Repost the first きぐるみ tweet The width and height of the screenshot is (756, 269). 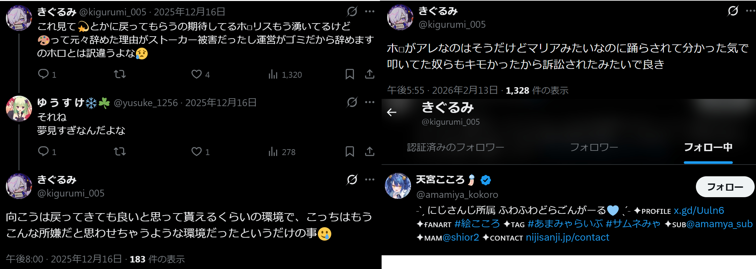point(120,74)
